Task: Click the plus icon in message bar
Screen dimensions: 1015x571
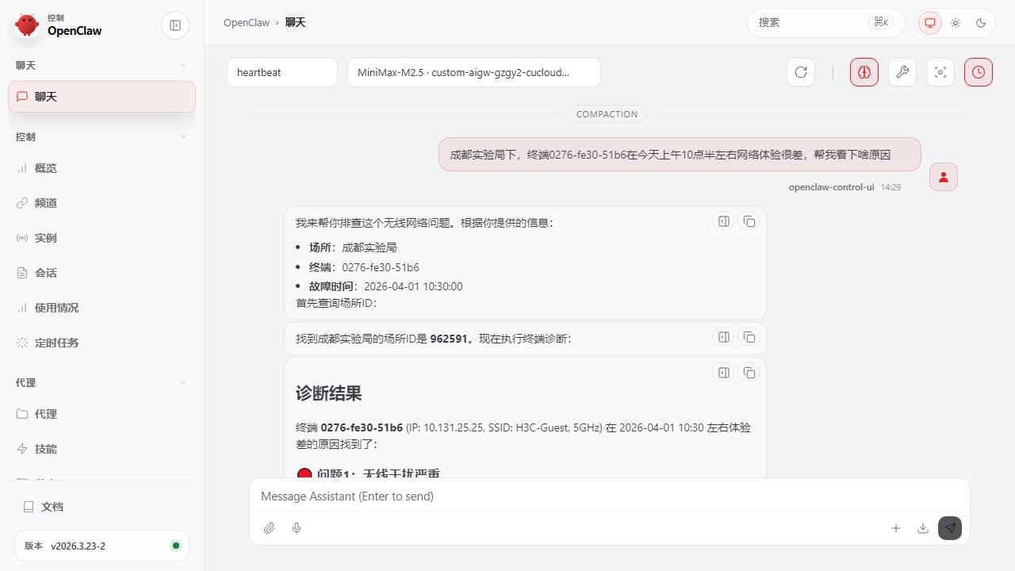Action: pos(896,528)
